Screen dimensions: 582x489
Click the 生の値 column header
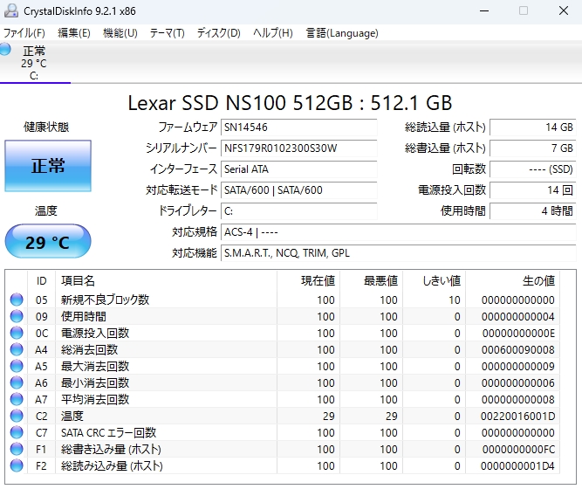tap(537, 280)
